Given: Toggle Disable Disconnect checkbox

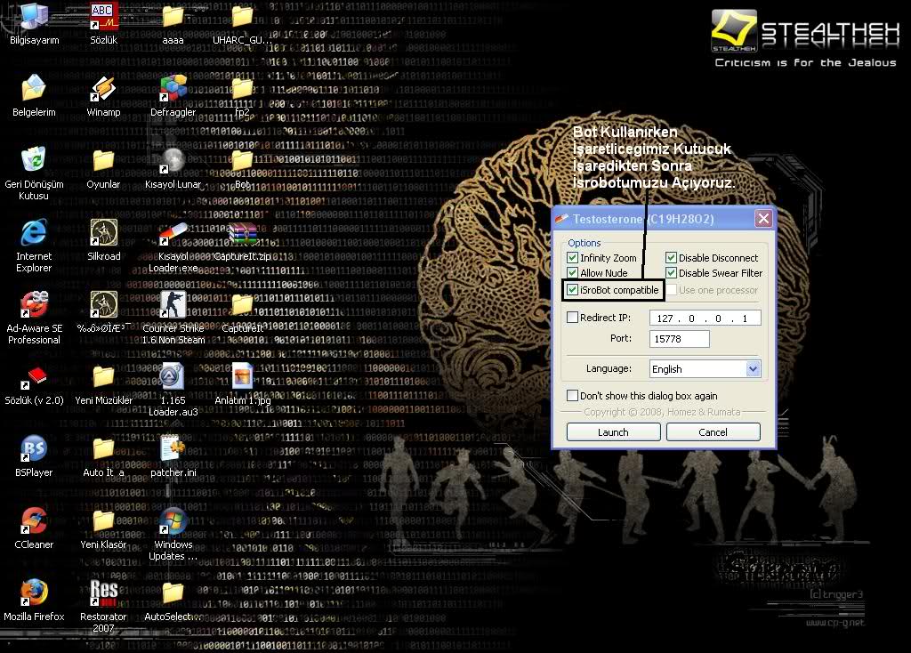Looking at the screenshot, I should pyautogui.click(x=671, y=257).
